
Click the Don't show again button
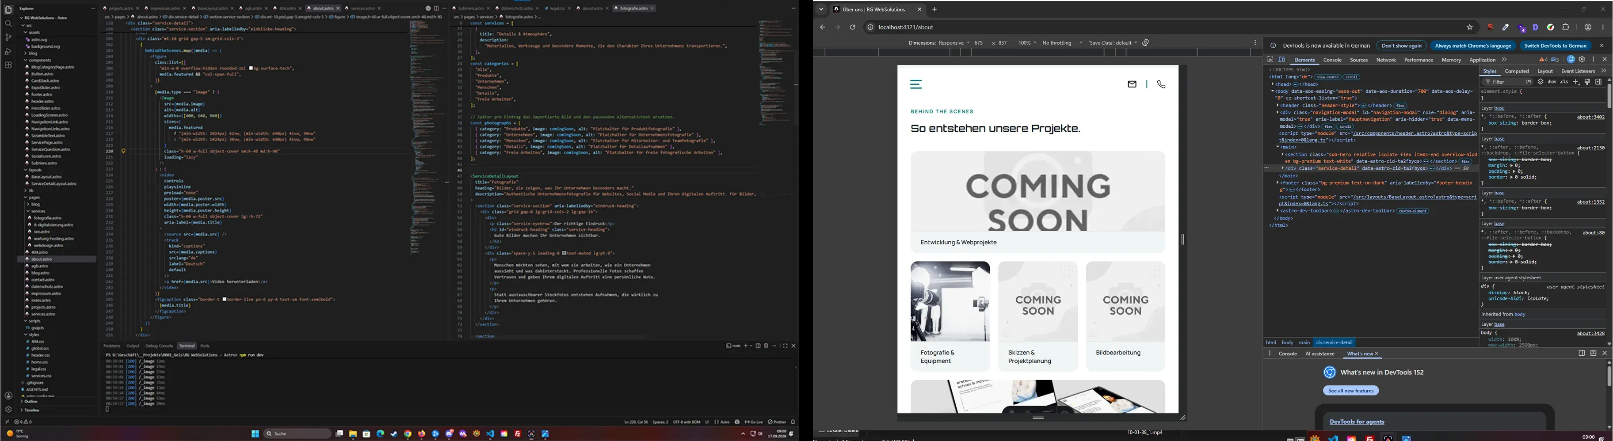(1401, 46)
